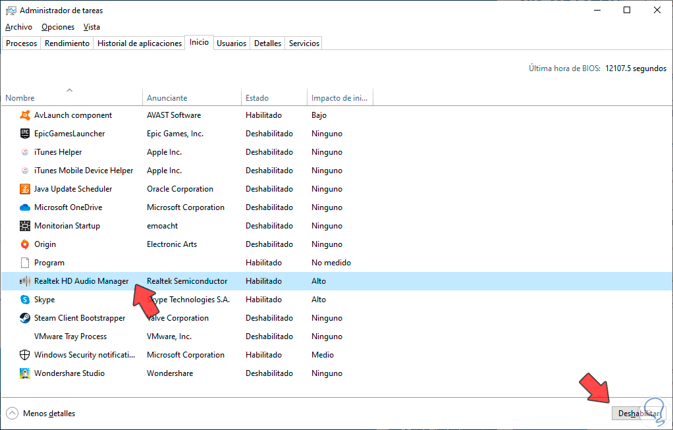673x430 pixels.
Task: Switch to the Usuarios tab
Action: coord(231,43)
